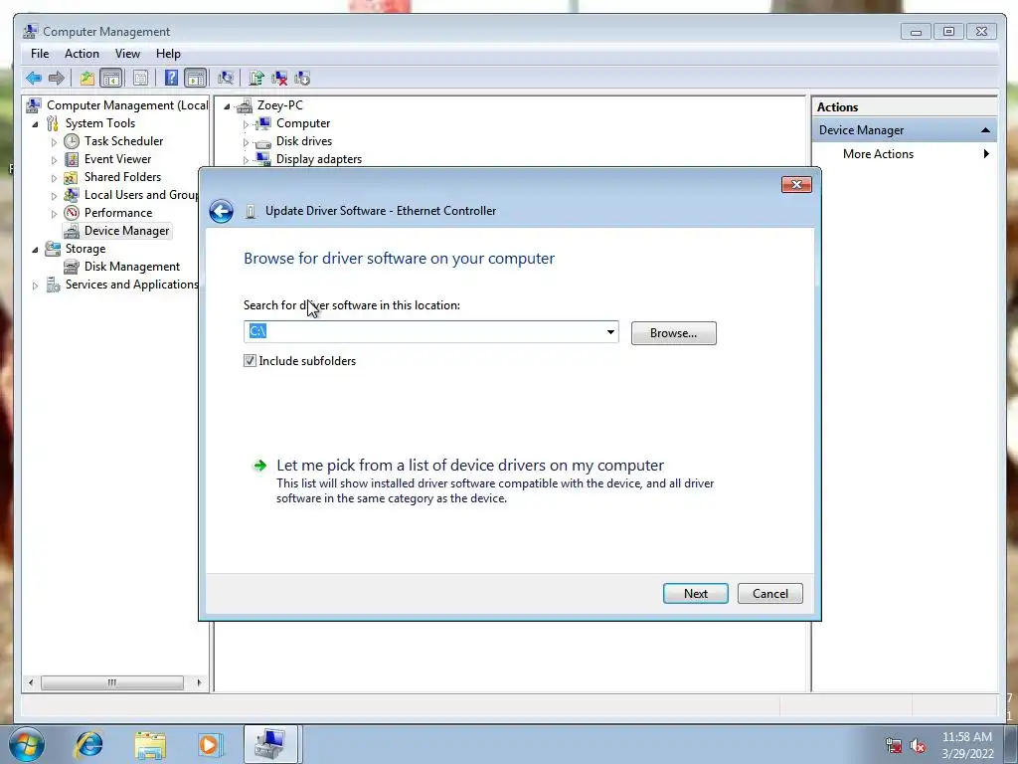Click the Shared Folders icon in tree
Screen dimensions: 1018x764
pos(72,177)
